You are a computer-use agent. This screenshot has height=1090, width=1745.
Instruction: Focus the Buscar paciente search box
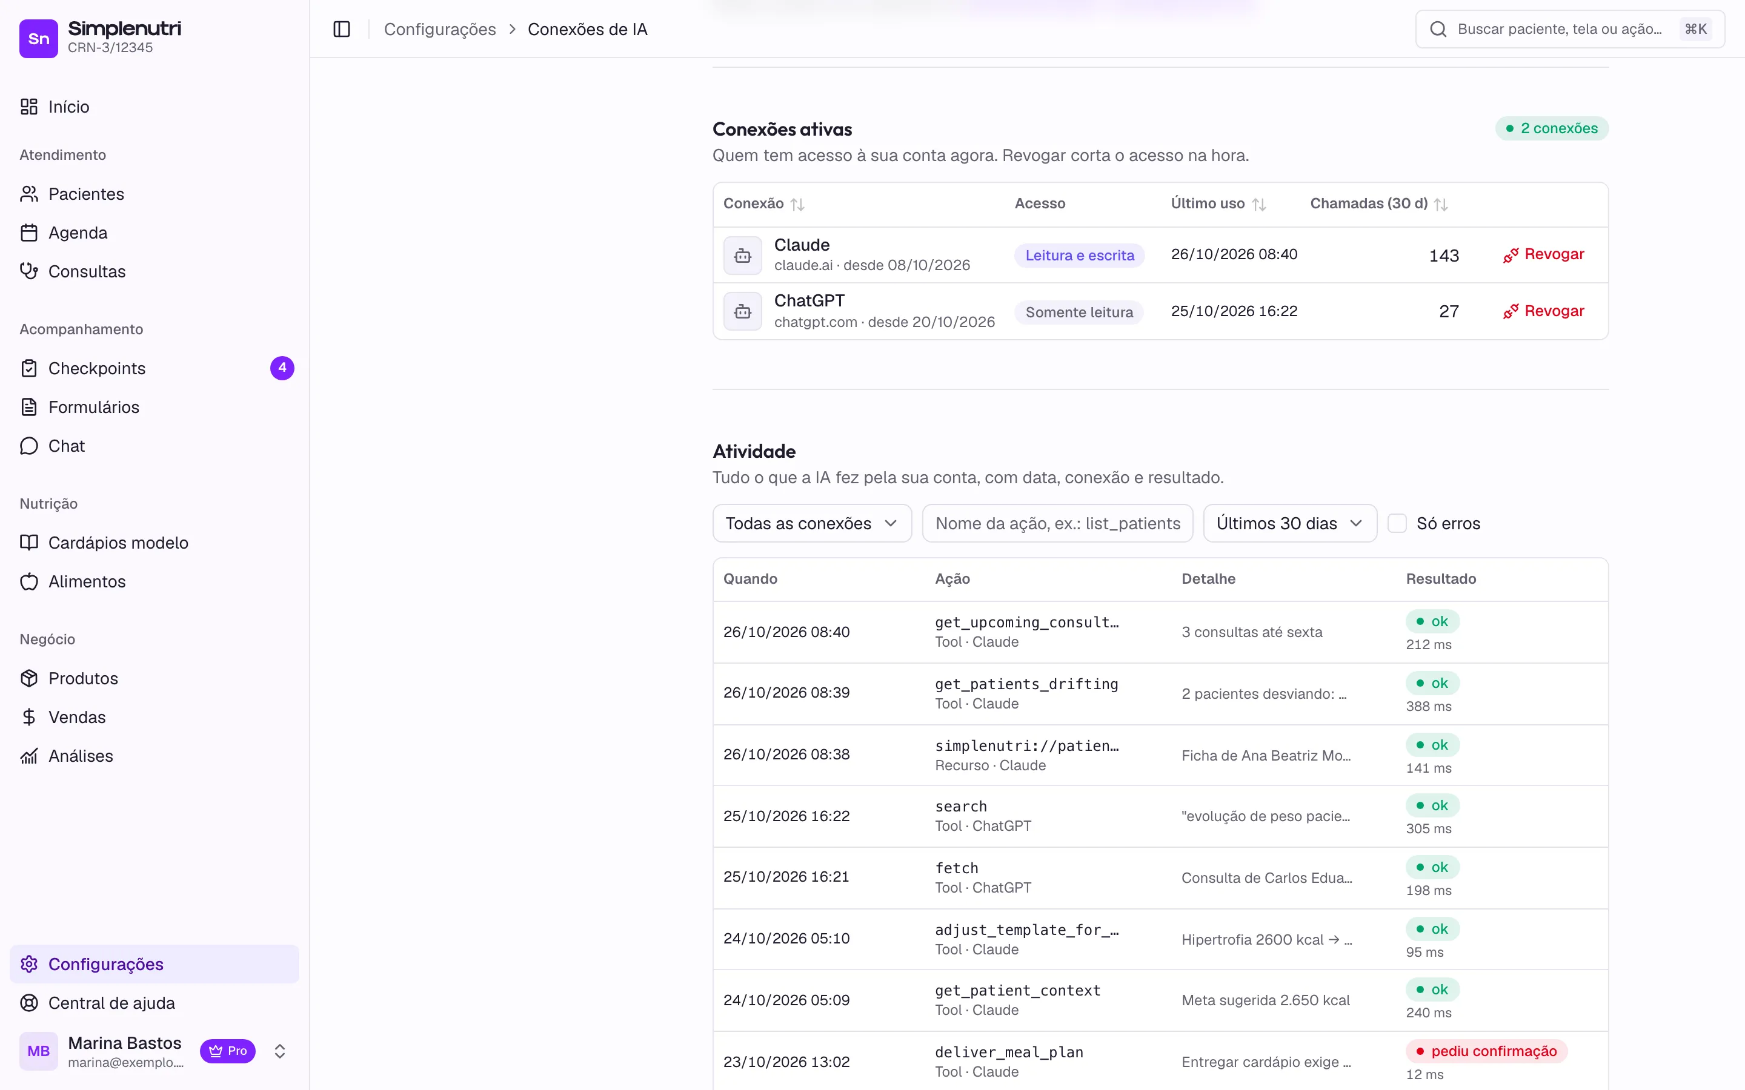(x=1570, y=29)
